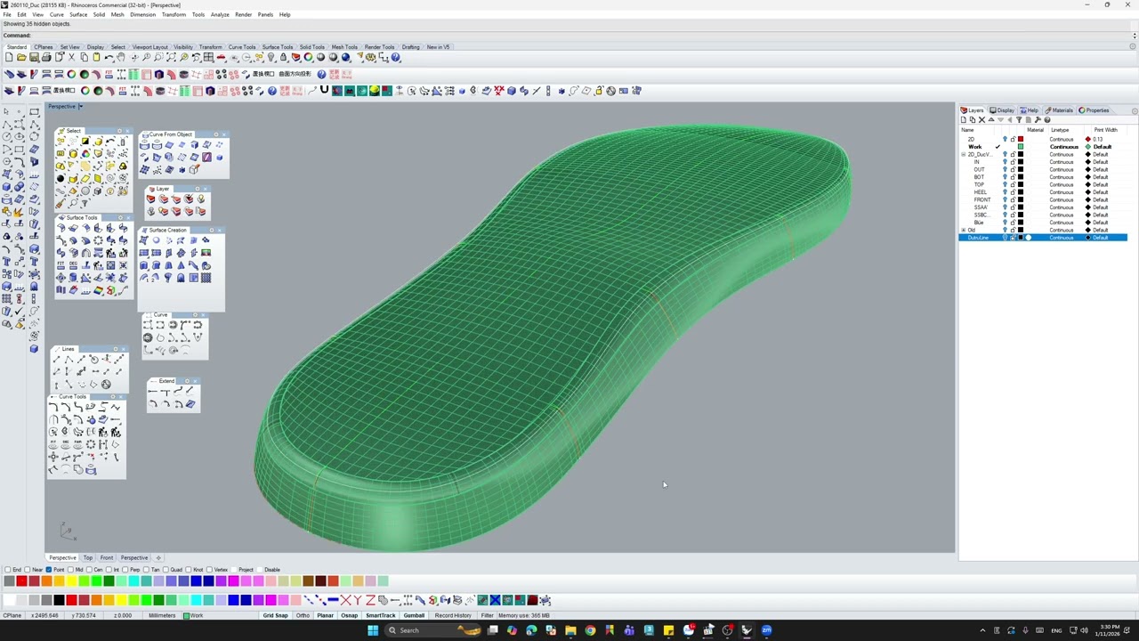
Task: Click the Windows Start button
Action: [x=373, y=630]
